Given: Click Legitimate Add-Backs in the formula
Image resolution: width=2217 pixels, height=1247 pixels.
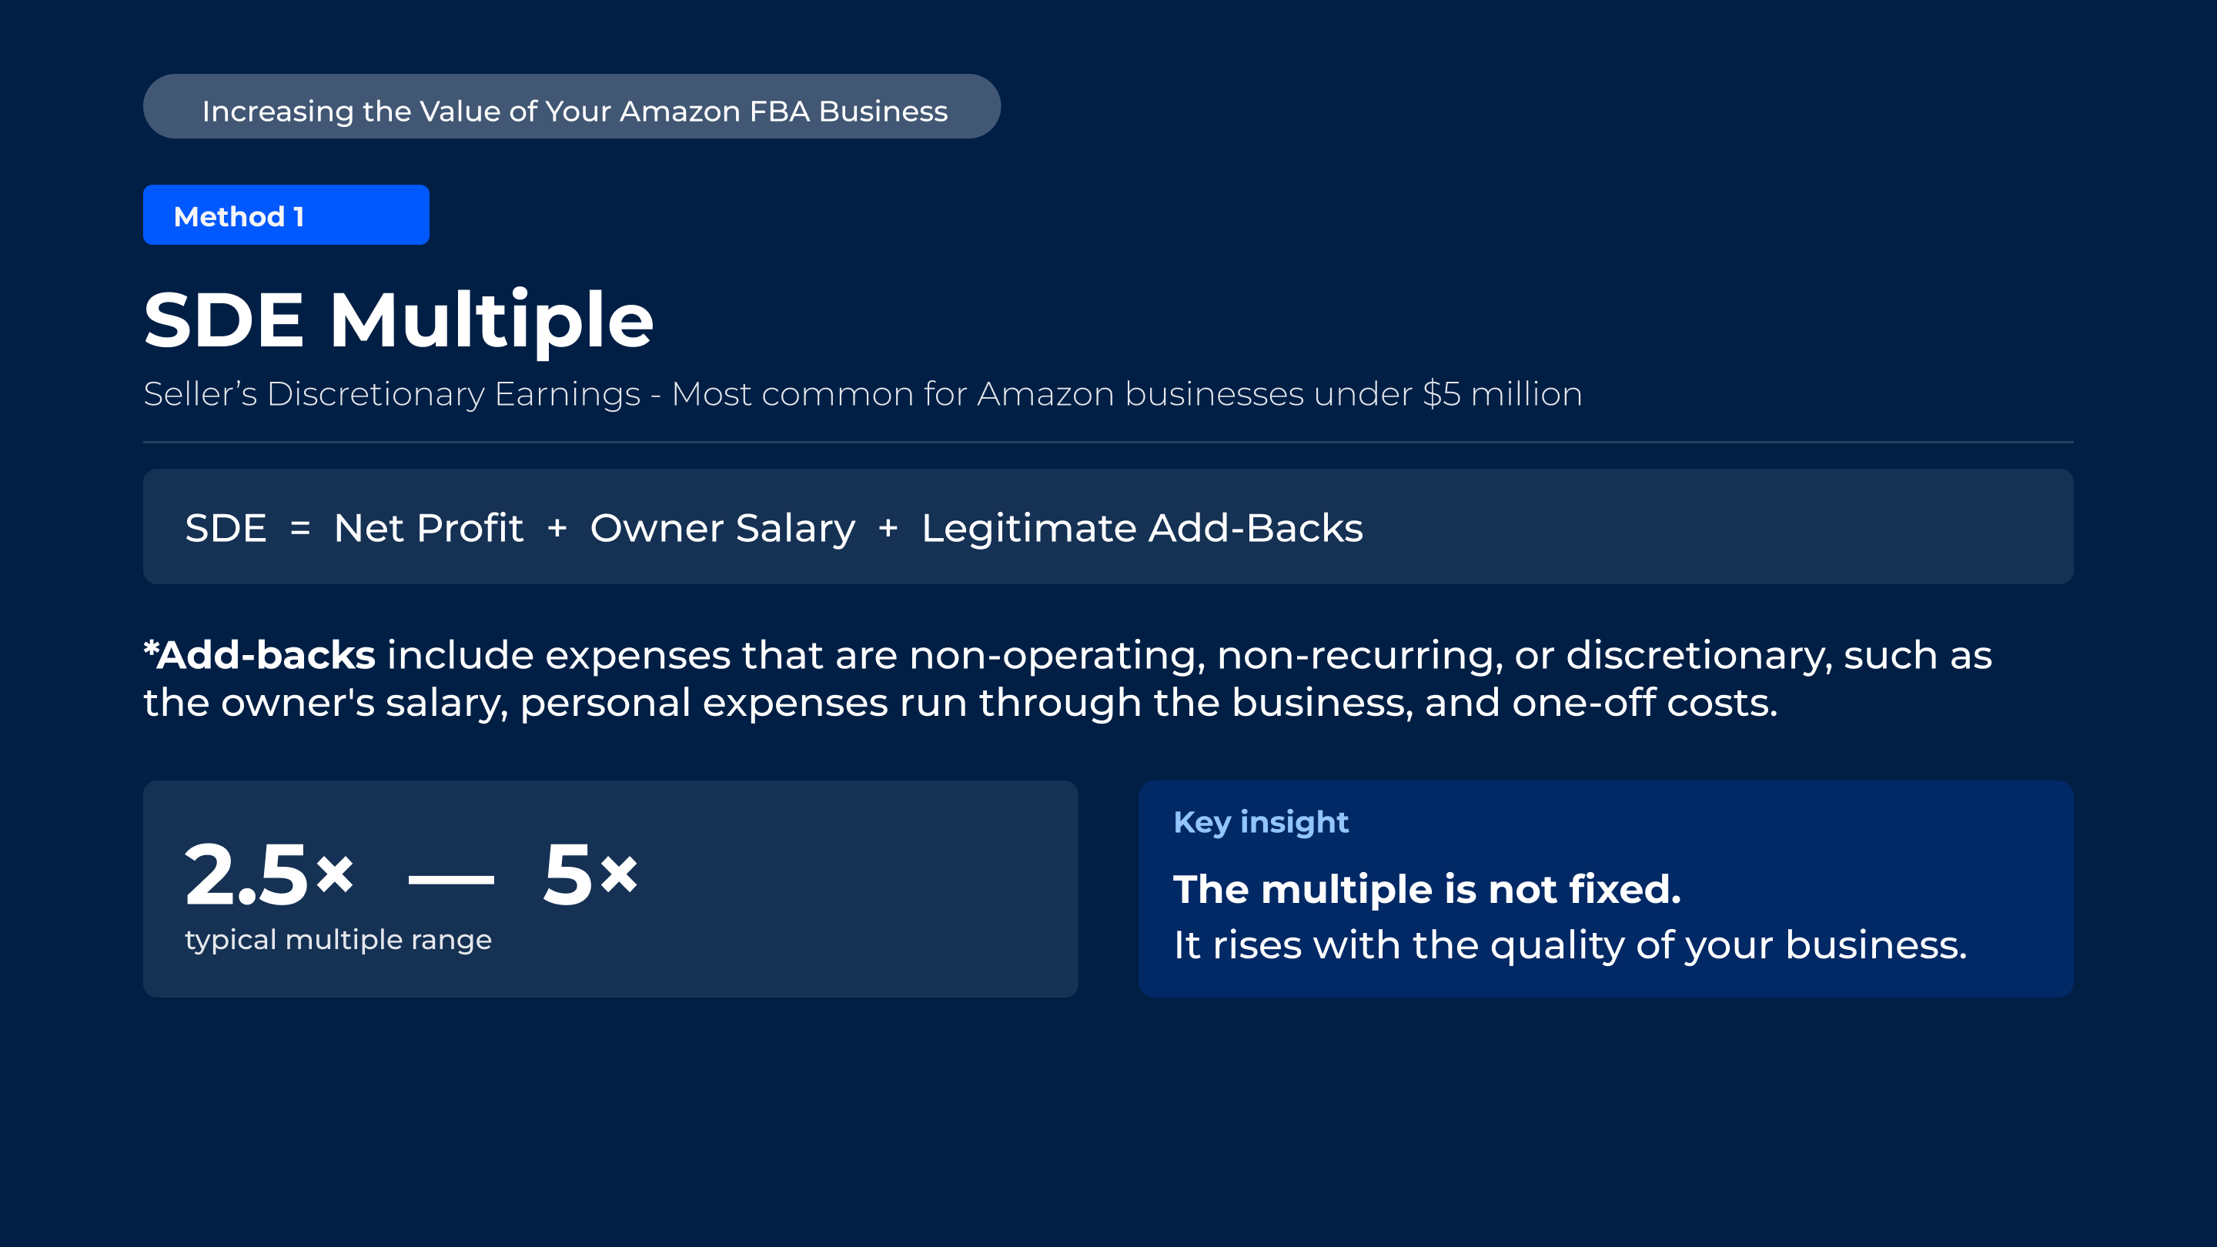Looking at the screenshot, I should (1142, 528).
